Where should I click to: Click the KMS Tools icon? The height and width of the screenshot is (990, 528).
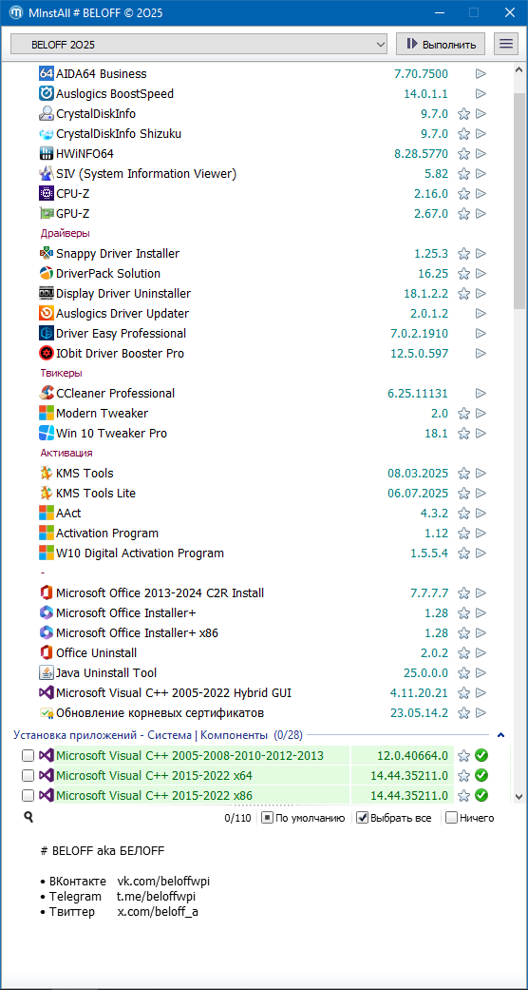tap(46, 473)
